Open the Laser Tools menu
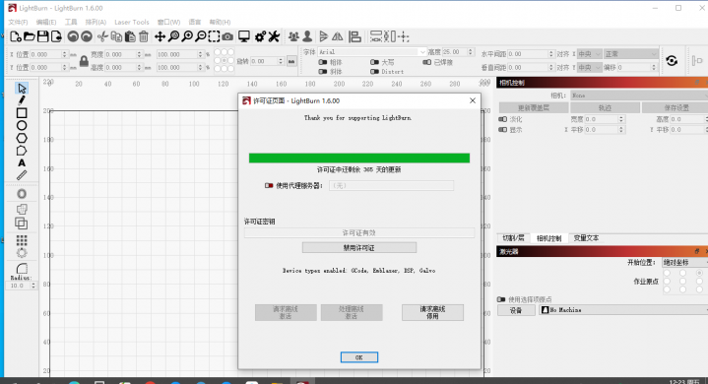This screenshot has width=708, height=384. click(131, 22)
